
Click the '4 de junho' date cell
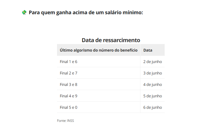152,85
